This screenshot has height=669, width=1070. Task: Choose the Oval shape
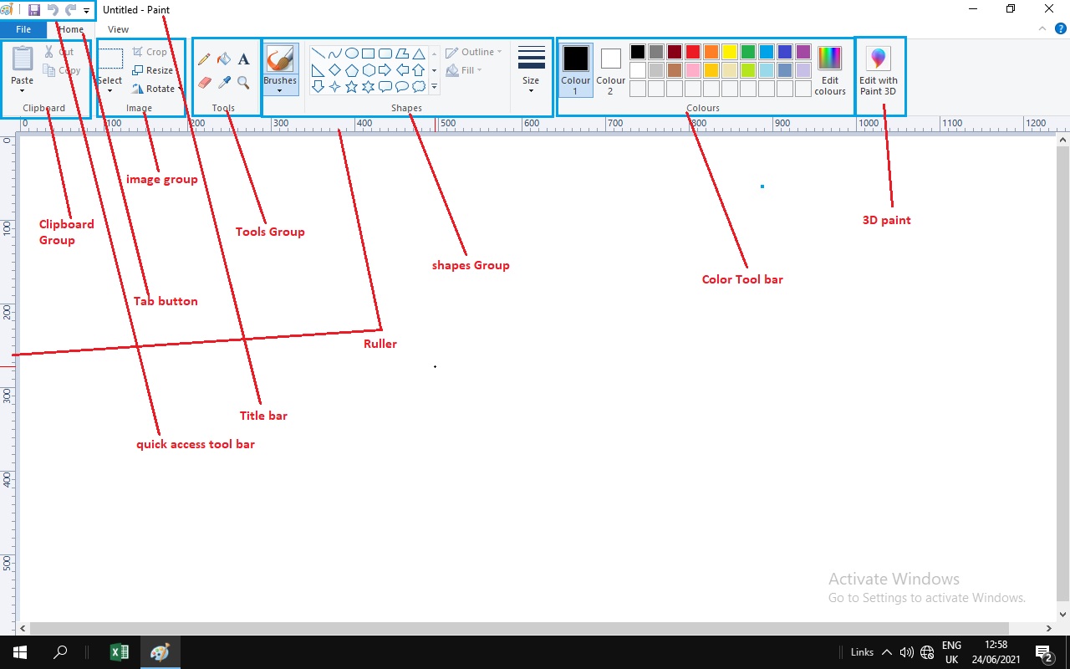coord(352,54)
